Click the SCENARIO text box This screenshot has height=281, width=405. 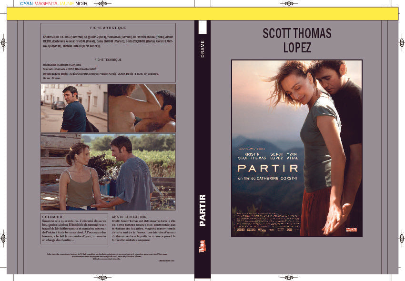(74, 229)
